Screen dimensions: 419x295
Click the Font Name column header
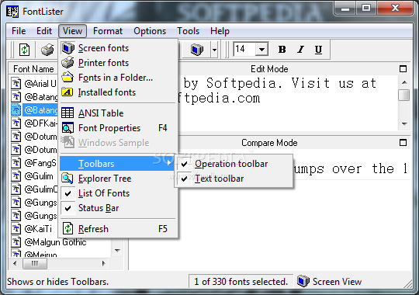point(33,69)
